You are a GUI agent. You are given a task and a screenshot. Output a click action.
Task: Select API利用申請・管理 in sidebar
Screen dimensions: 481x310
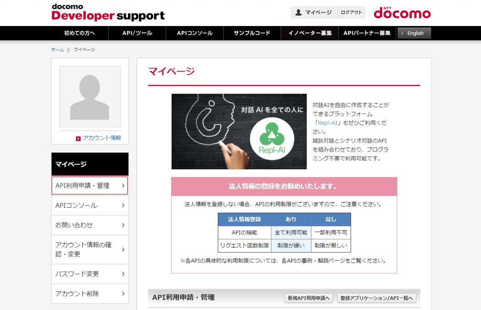(x=90, y=185)
